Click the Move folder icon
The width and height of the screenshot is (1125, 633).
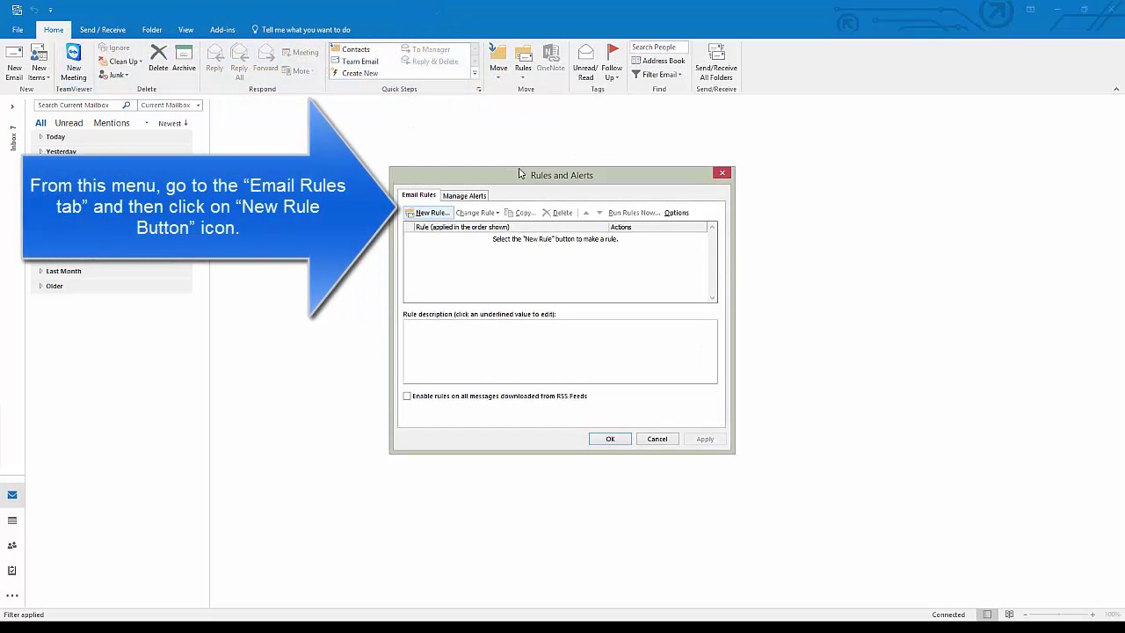(498, 62)
